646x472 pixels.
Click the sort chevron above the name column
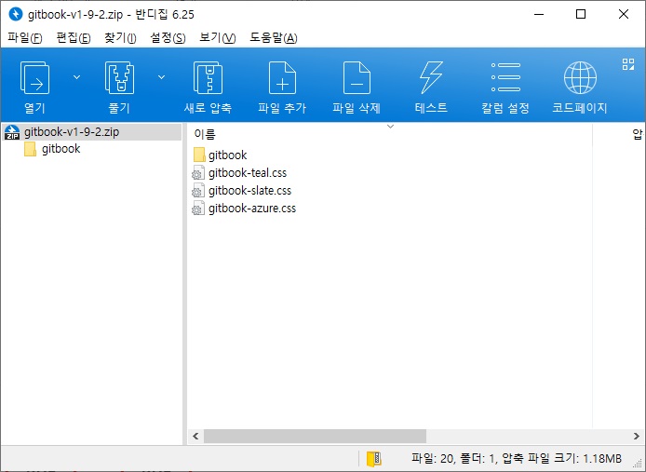391,127
